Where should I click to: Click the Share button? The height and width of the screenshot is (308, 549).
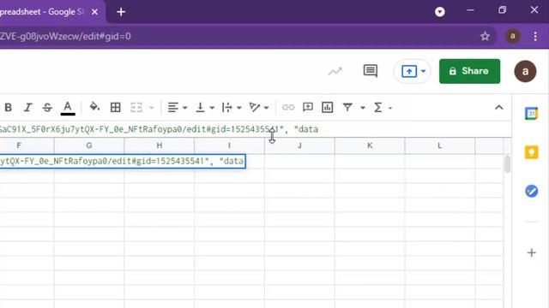(x=469, y=71)
